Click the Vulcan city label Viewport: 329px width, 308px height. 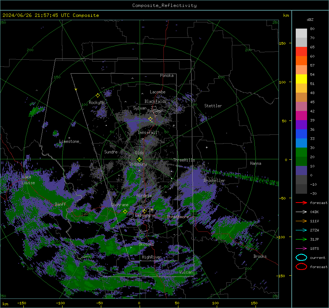pyautogui.click(x=186, y=272)
